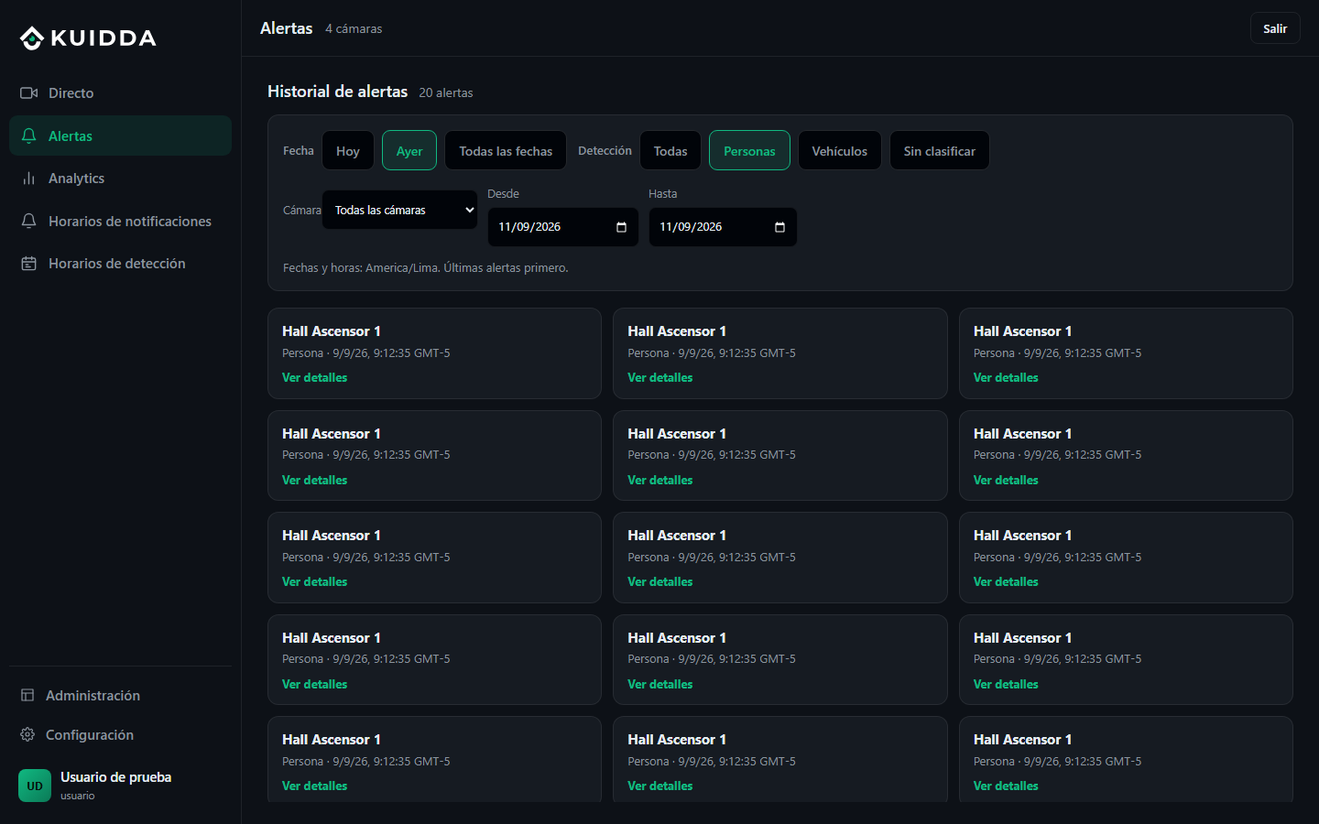
Task: Click the Alertas bell icon
Action: click(28, 136)
